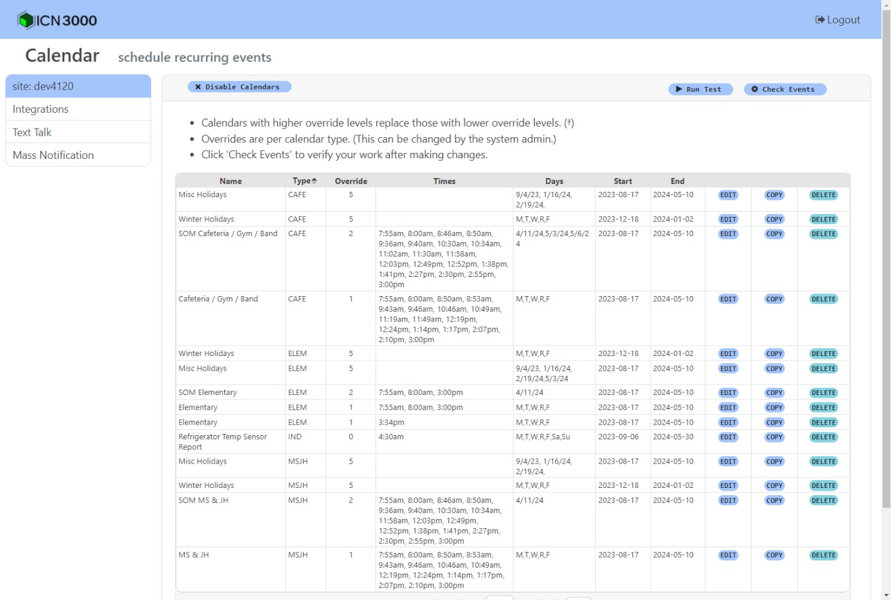Click the Check Events button

click(785, 89)
